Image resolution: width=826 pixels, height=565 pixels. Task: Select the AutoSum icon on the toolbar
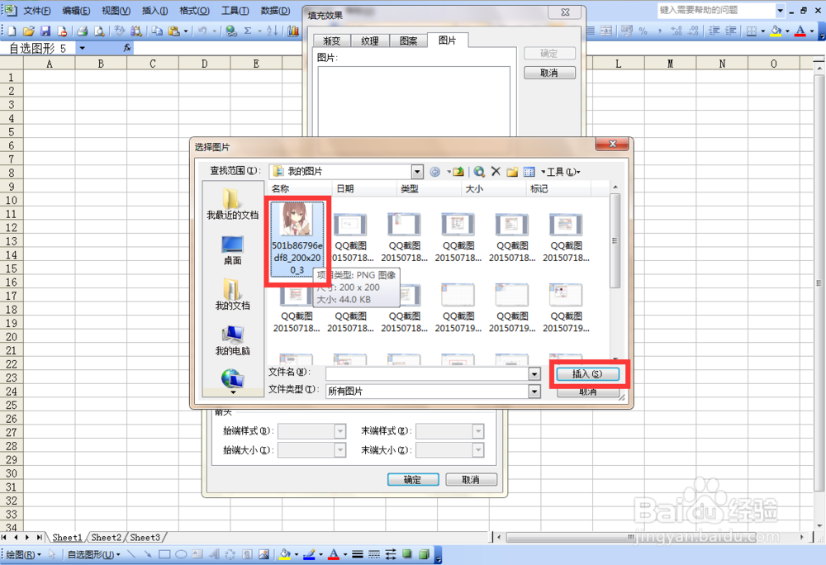tap(248, 31)
